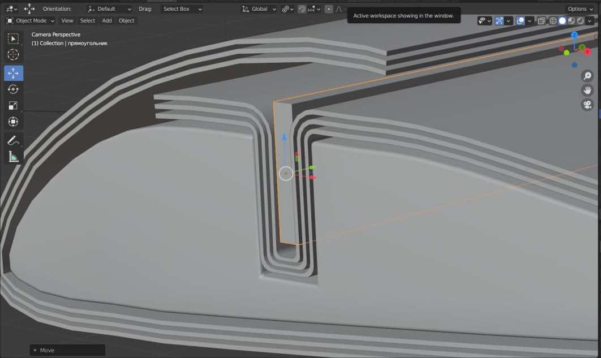The image size is (601, 358).
Task: Click the zoom magnifier viewport button
Action: pyautogui.click(x=587, y=76)
